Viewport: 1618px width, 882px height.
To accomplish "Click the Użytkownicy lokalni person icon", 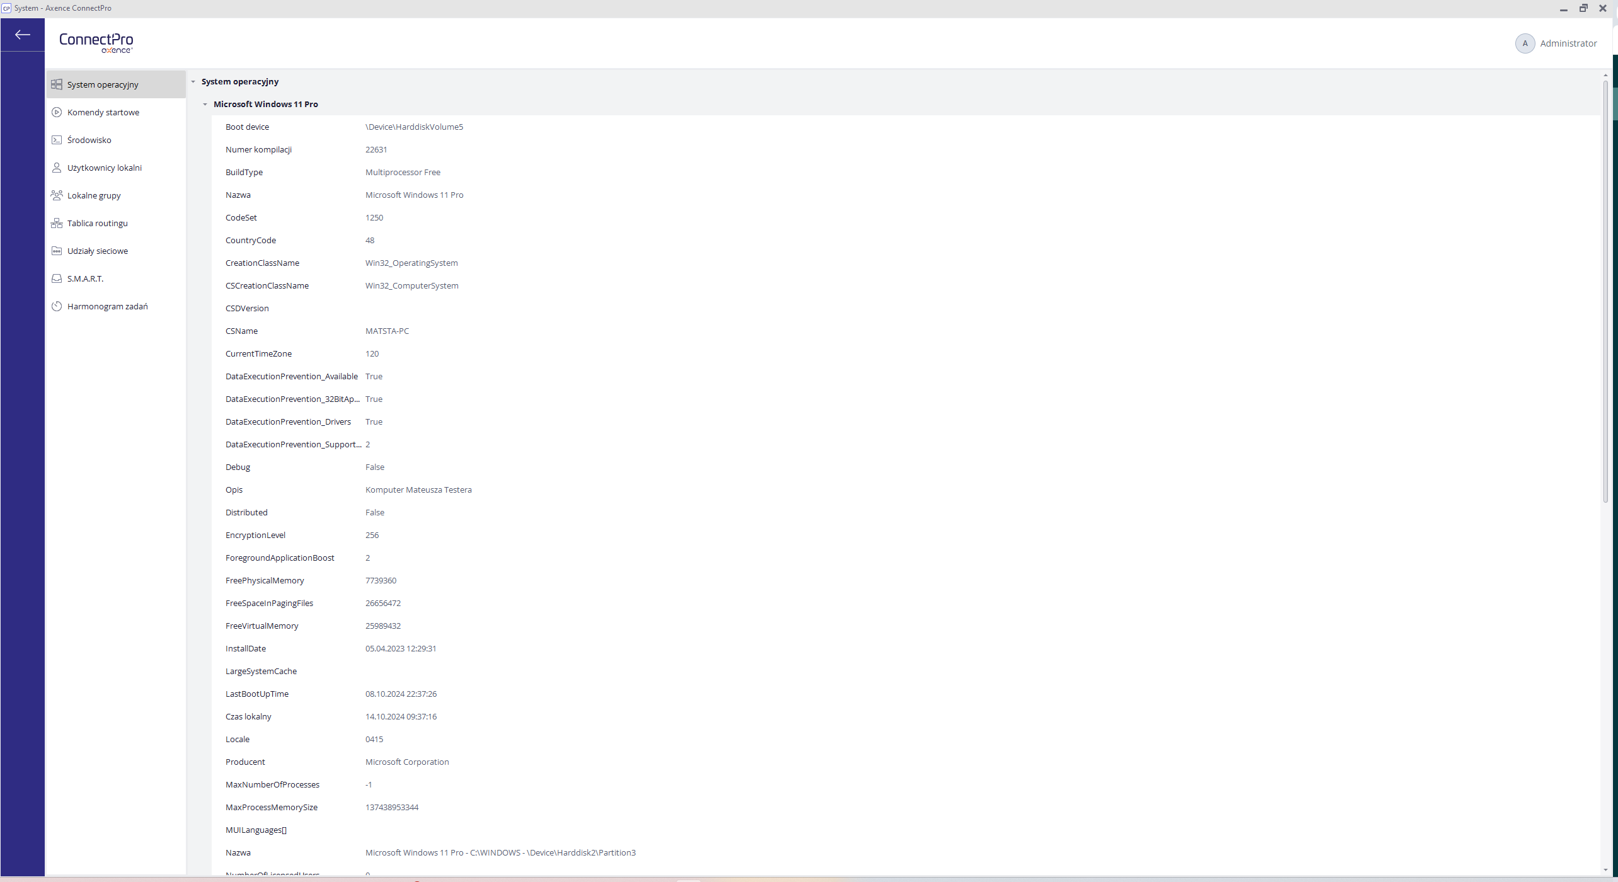I will (57, 168).
